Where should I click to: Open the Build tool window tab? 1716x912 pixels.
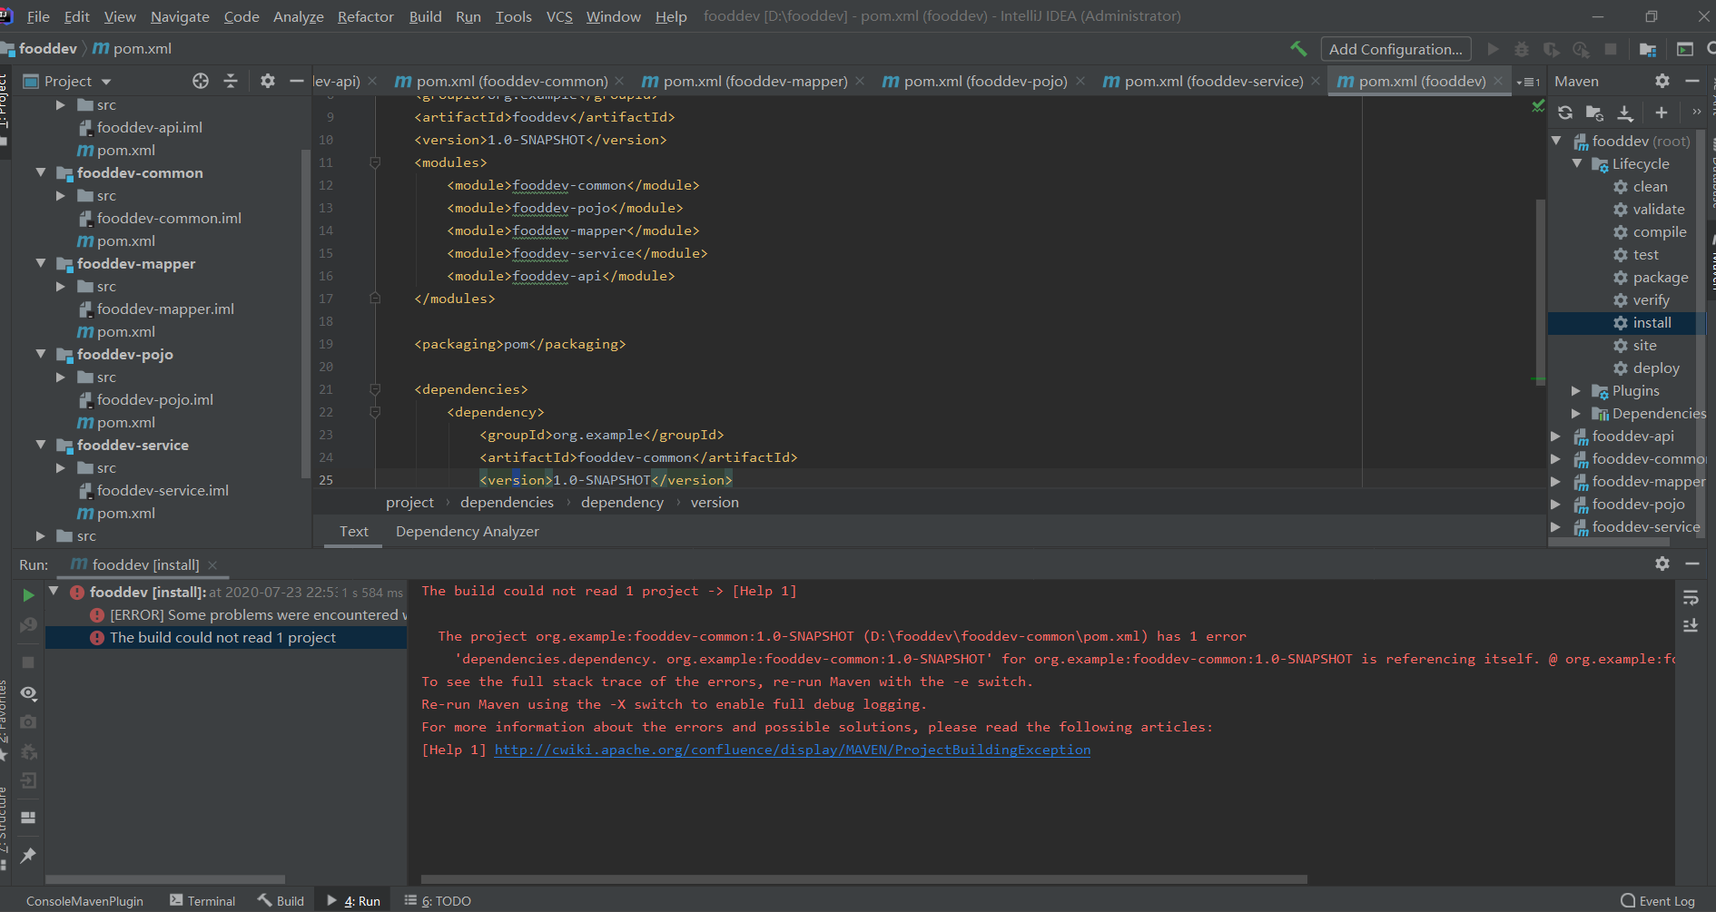[x=281, y=901]
